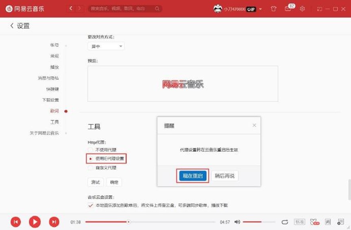Image resolution: width=351 pixels, height=230 pixels.
Task: Switch to mini player mode icon
Action: 320,9
